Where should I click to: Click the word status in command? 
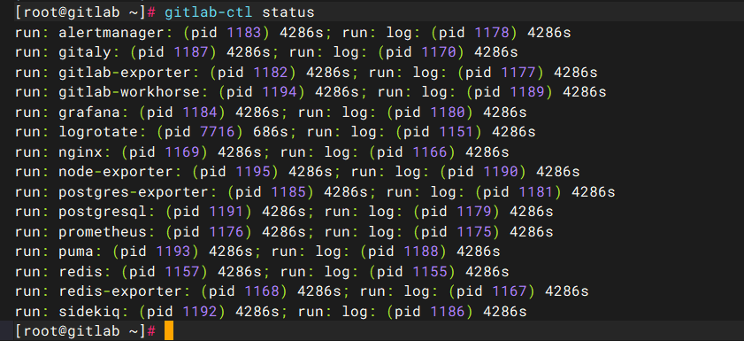pyautogui.click(x=288, y=12)
